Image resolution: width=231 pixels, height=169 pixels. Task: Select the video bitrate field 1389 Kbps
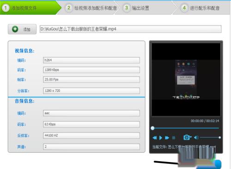click(x=91, y=70)
